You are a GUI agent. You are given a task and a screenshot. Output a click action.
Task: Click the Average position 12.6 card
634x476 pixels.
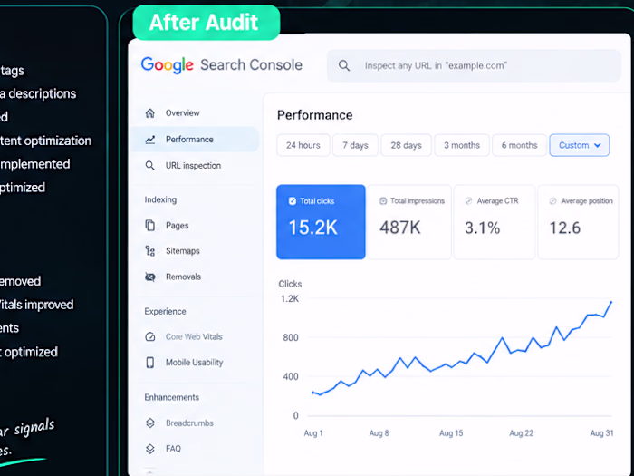578,222
